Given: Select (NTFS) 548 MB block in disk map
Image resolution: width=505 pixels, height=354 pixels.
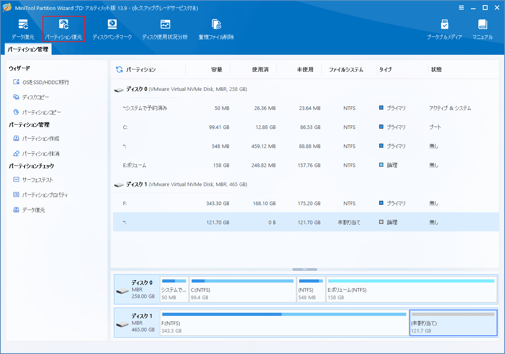Looking at the screenshot, I should 311,289.
